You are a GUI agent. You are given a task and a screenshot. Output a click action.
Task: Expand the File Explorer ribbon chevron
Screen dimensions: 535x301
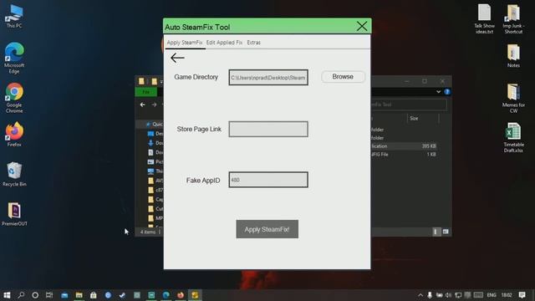pyautogui.click(x=438, y=92)
